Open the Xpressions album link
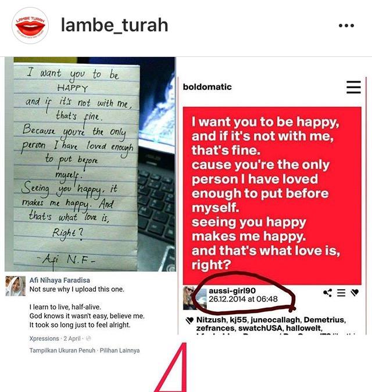The width and height of the screenshot is (372, 392). tap(44, 339)
